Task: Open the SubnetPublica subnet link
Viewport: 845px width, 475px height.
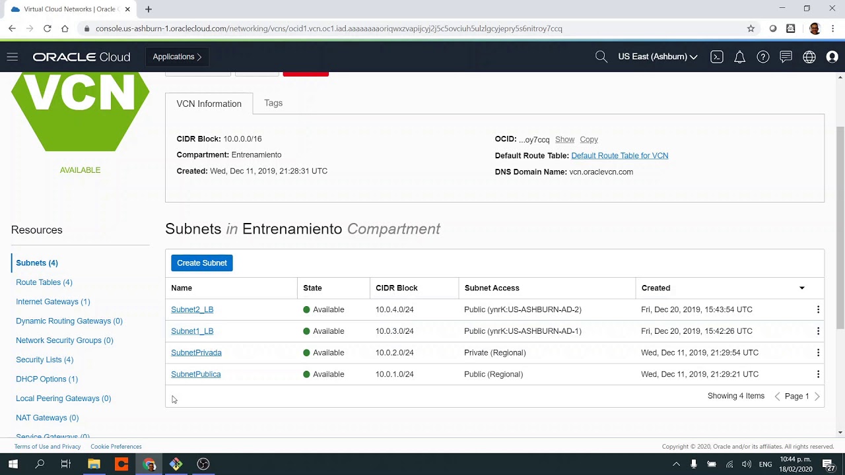Action: pyautogui.click(x=195, y=374)
